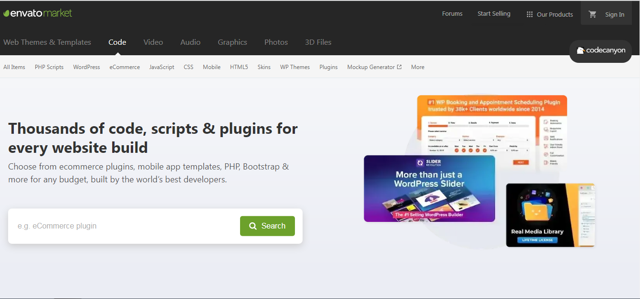
Task: Go to PHP Scripts category
Action: point(49,67)
